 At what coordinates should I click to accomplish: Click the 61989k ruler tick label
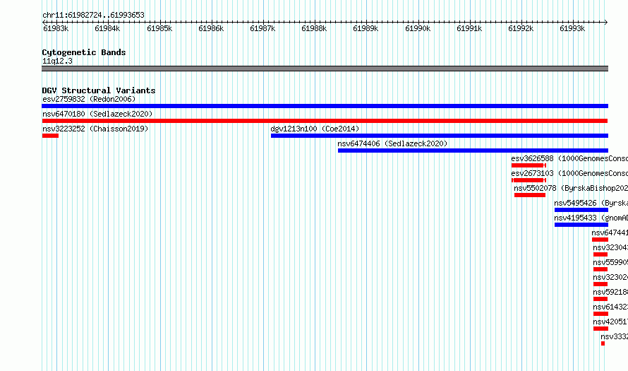coord(366,28)
